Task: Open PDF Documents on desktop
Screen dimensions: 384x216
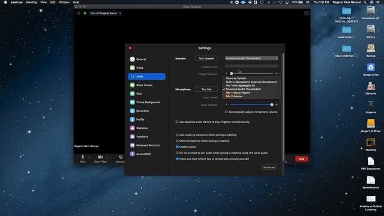Action: click(x=371, y=163)
